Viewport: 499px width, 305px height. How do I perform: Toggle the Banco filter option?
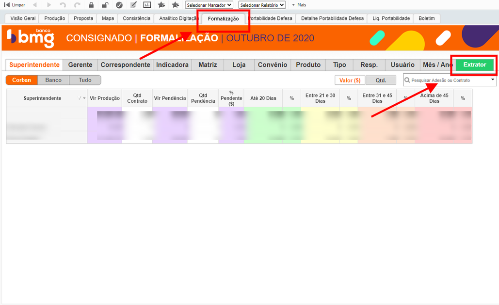coord(53,80)
